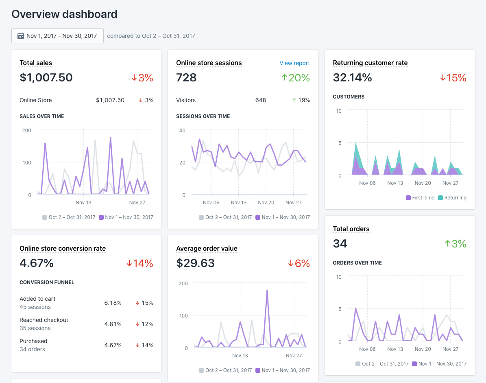Click the 648 visitors value
The image size is (486, 383).
click(261, 100)
